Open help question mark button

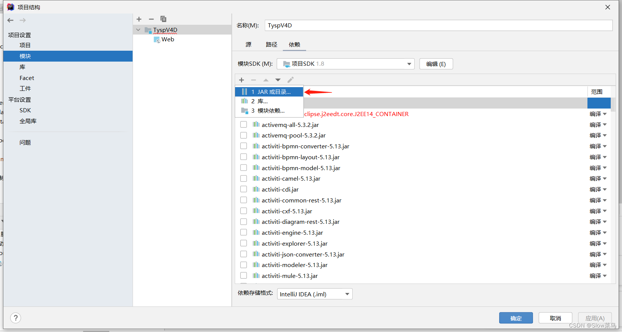pos(16,318)
